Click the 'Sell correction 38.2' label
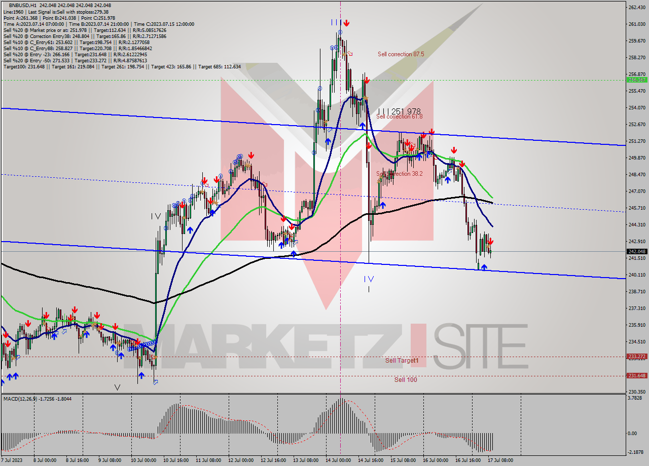 (x=401, y=174)
